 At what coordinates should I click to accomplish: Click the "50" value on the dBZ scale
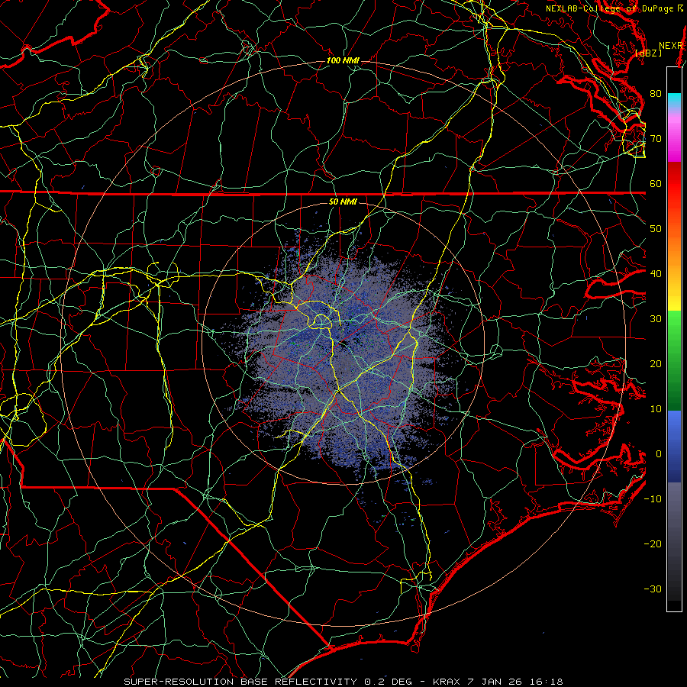coord(656,229)
